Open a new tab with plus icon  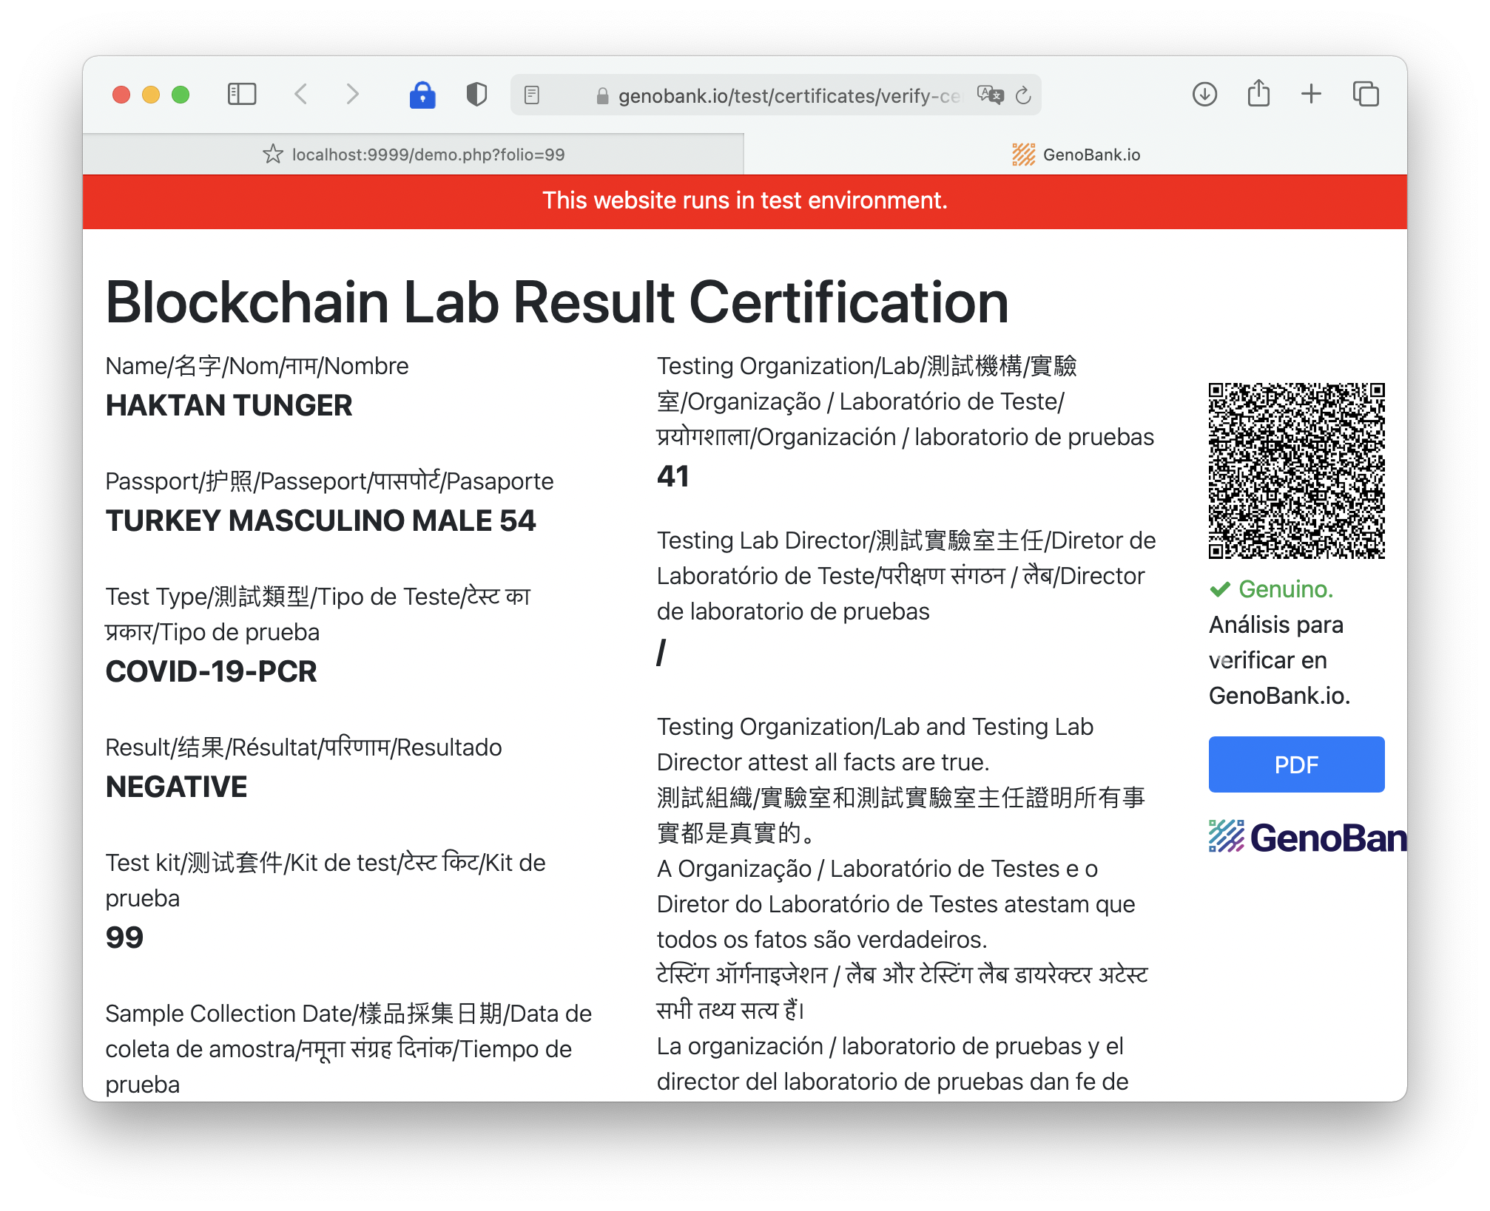(x=1311, y=95)
